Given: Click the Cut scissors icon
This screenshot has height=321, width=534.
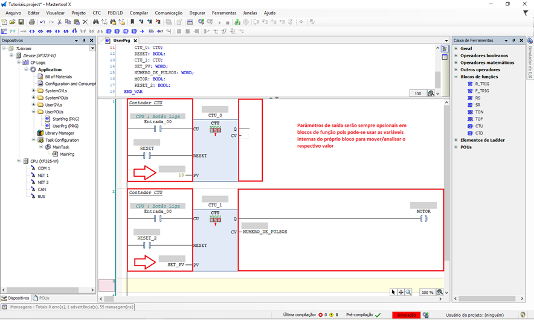Looking at the screenshot, I should click(59, 22).
